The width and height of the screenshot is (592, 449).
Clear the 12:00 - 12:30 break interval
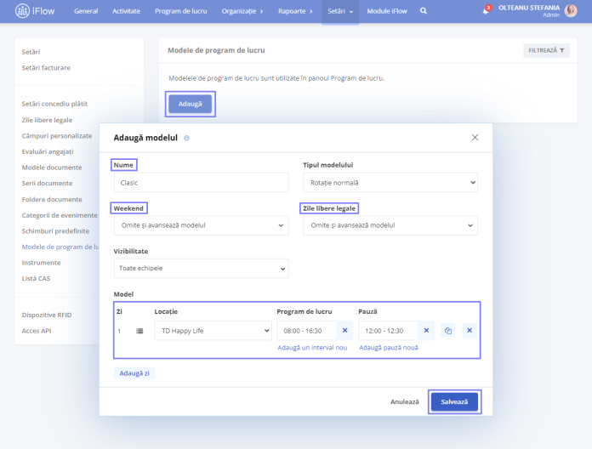click(x=426, y=331)
